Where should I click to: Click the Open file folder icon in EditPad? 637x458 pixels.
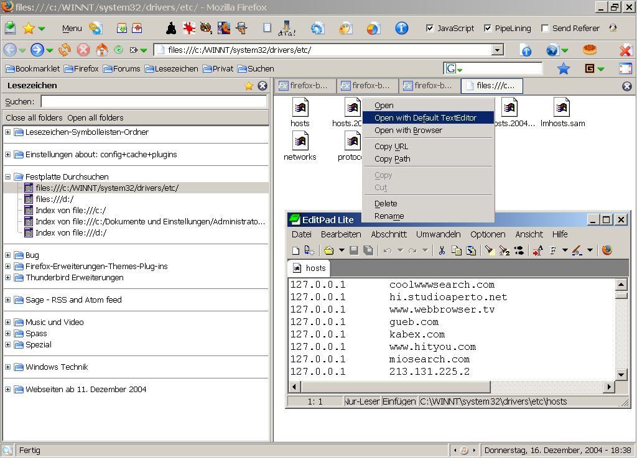click(x=329, y=250)
